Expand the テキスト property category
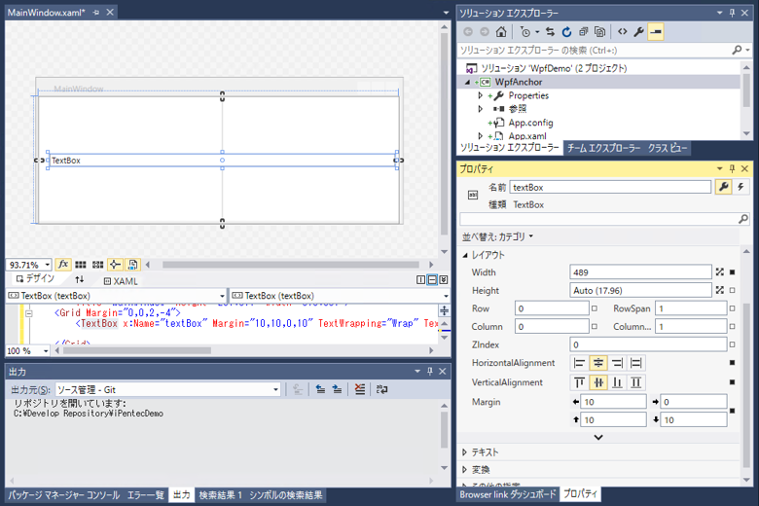759x506 pixels. click(465, 452)
